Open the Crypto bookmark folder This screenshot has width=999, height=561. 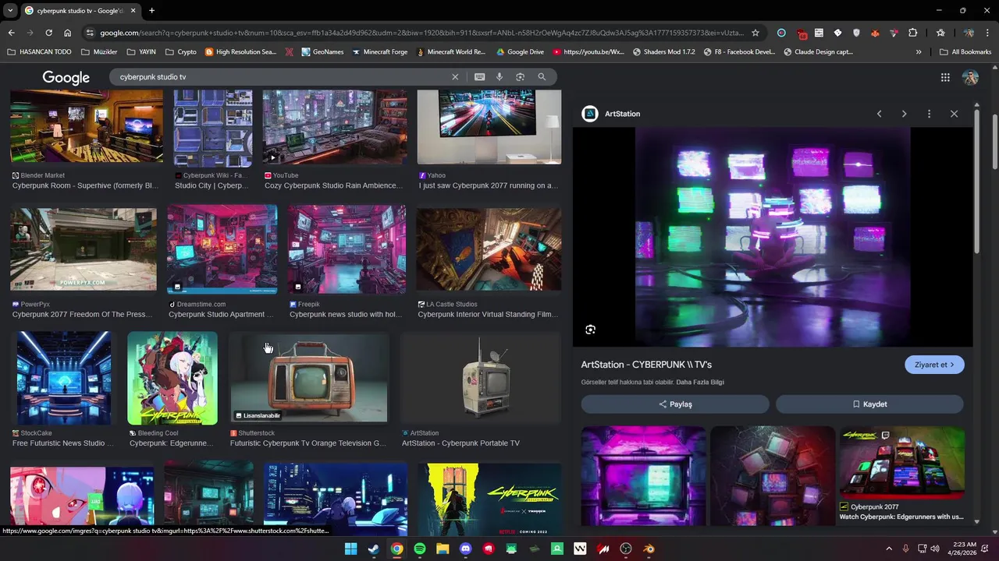(180, 52)
